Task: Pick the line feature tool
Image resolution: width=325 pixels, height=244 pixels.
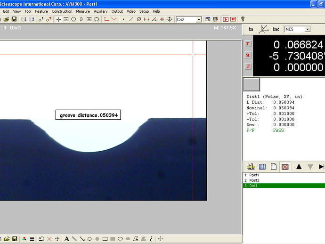Action: coord(131,19)
